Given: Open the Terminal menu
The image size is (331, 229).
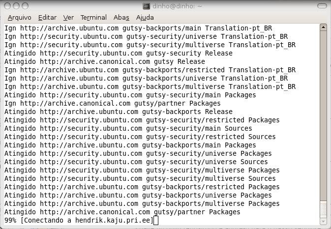Looking at the screenshot, I should point(93,18).
